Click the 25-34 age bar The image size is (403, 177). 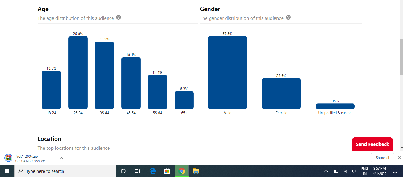pyautogui.click(x=78, y=73)
